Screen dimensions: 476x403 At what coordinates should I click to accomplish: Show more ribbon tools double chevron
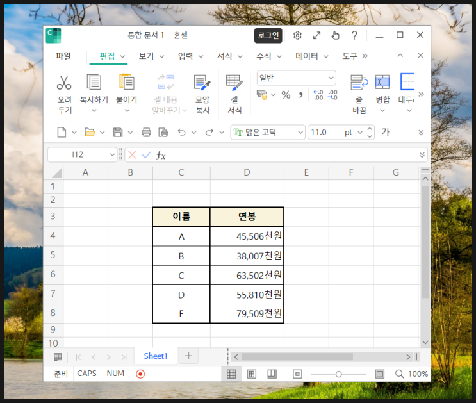point(421,94)
